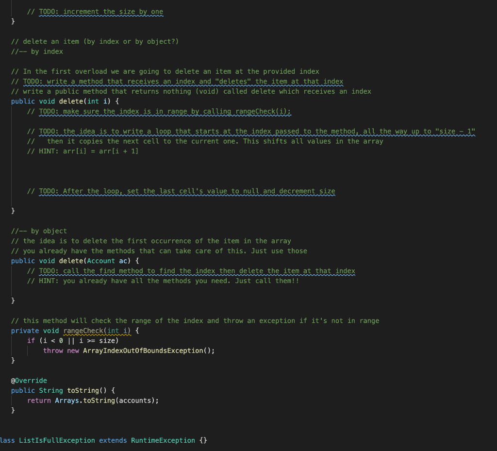Image resolution: width=497 pixels, height=451 pixels.
Task: Click the throw keyword in rangeCheck
Action: 53,351
